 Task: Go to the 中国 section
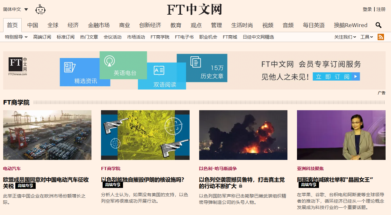tap(33, 25)
